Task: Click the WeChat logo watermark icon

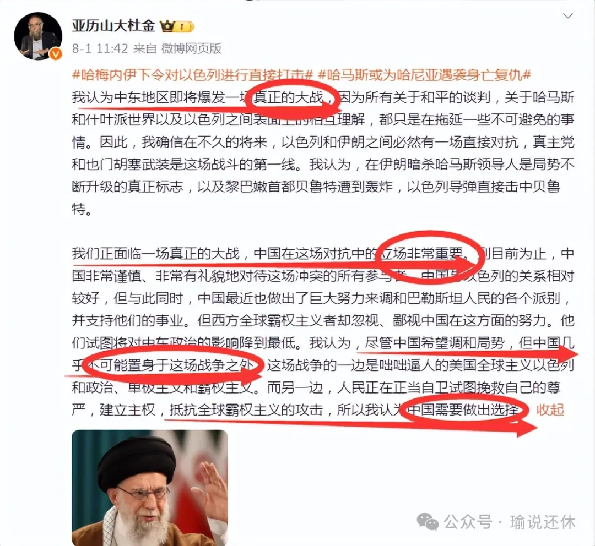Action: [428, 522]
